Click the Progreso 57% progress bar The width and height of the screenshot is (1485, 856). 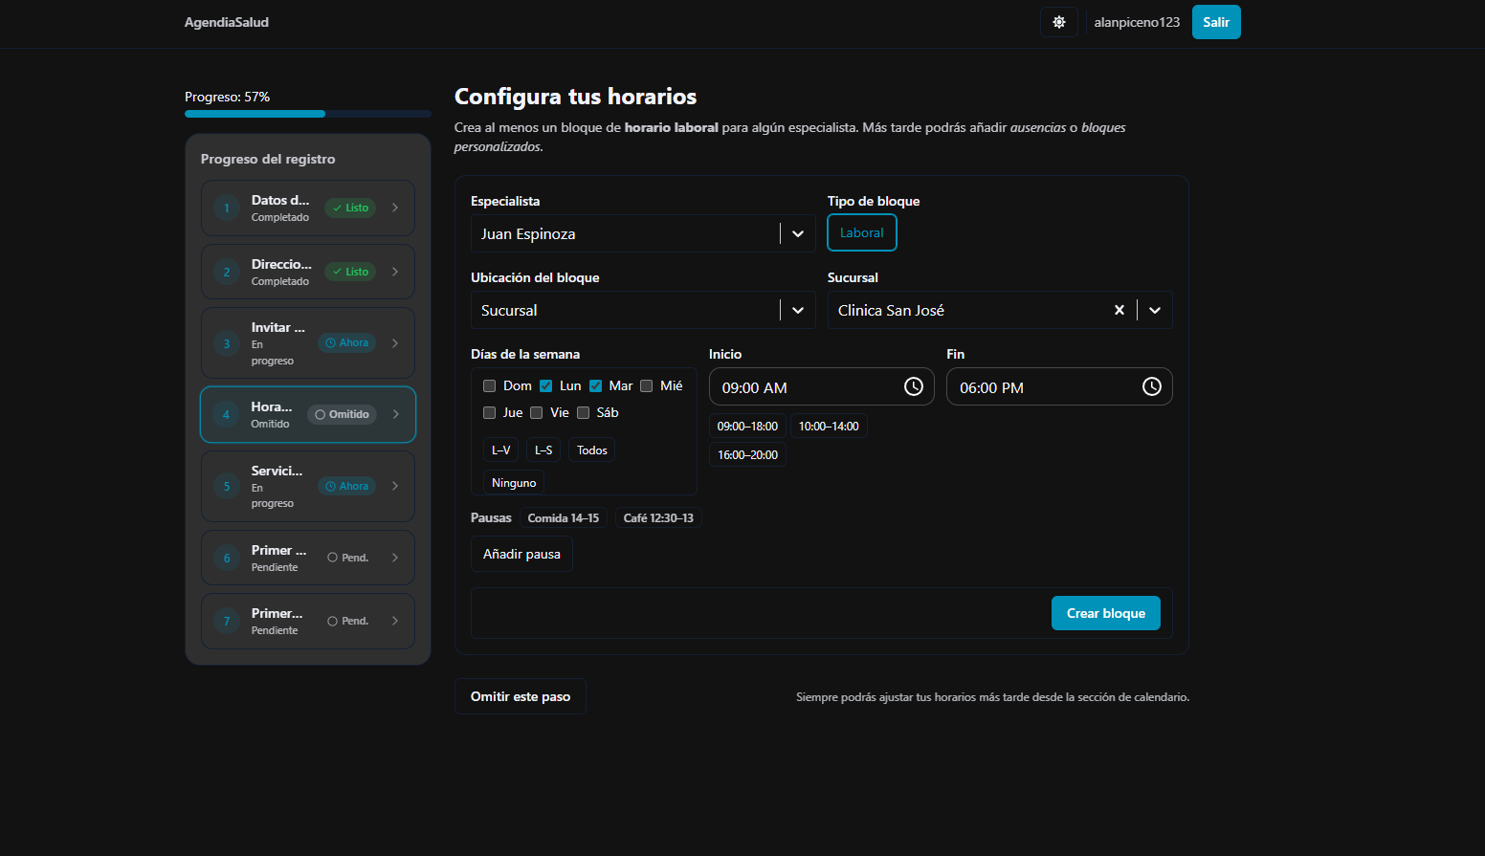pyautogui.click(x=306, y=113)
